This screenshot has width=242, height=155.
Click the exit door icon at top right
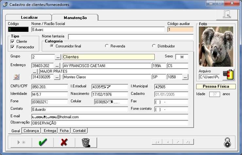[227, 14]
